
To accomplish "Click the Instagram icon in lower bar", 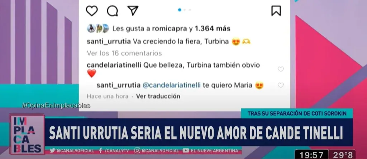I will coord(137,150).
